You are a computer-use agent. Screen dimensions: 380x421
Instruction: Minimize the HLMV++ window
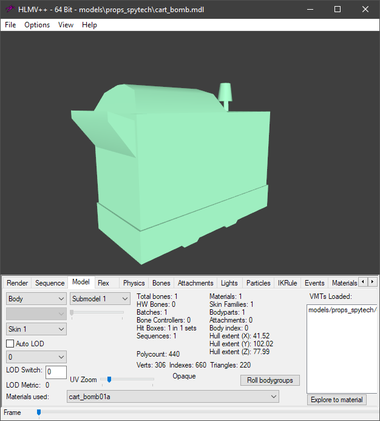310,9
